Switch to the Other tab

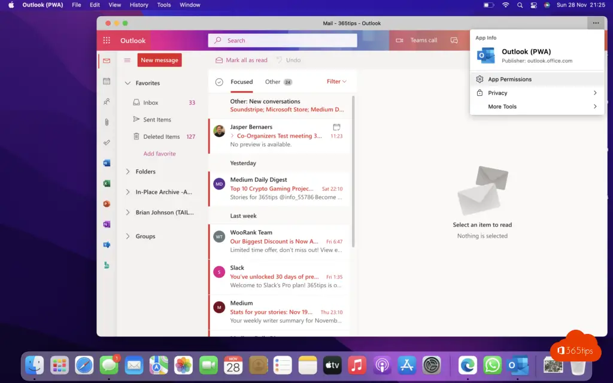(x=278, y=81)
